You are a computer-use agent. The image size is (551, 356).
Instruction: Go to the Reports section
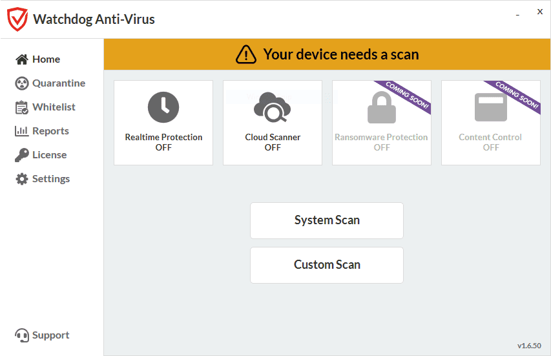[x=50, y=131]
